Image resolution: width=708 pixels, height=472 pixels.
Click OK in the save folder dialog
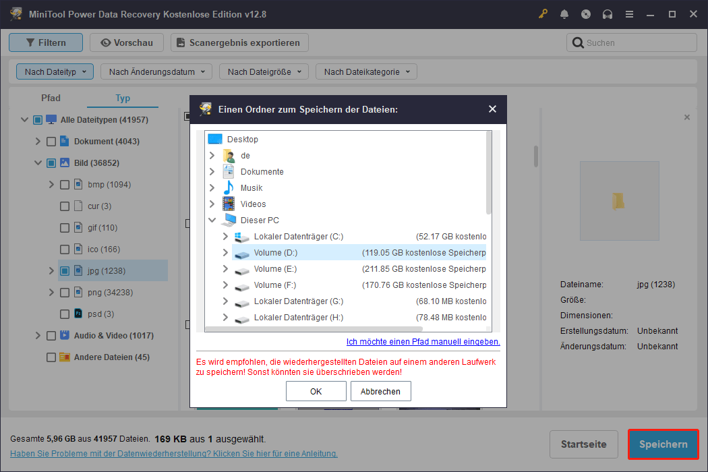pos(316,390)
